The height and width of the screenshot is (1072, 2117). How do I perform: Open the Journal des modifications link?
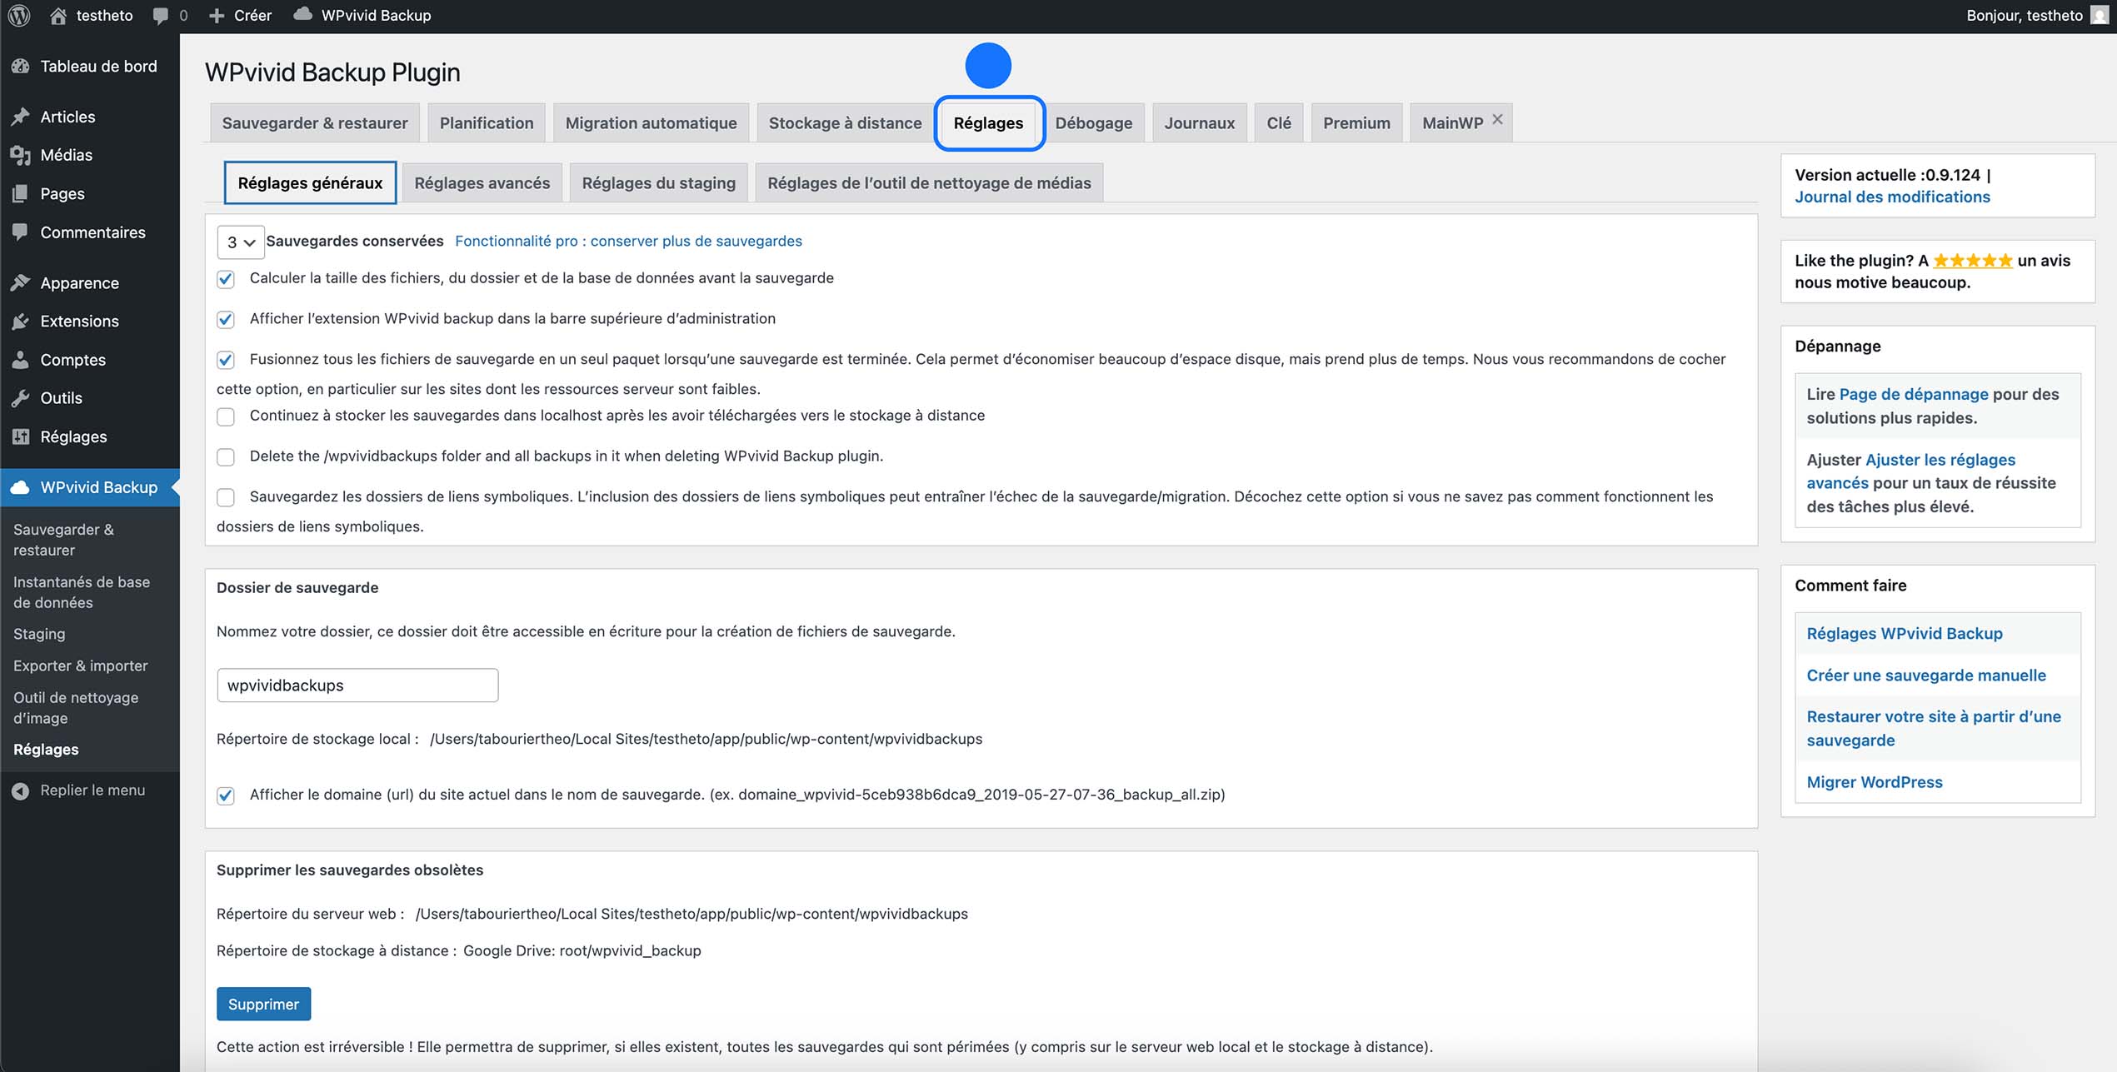click(1891, 197)
